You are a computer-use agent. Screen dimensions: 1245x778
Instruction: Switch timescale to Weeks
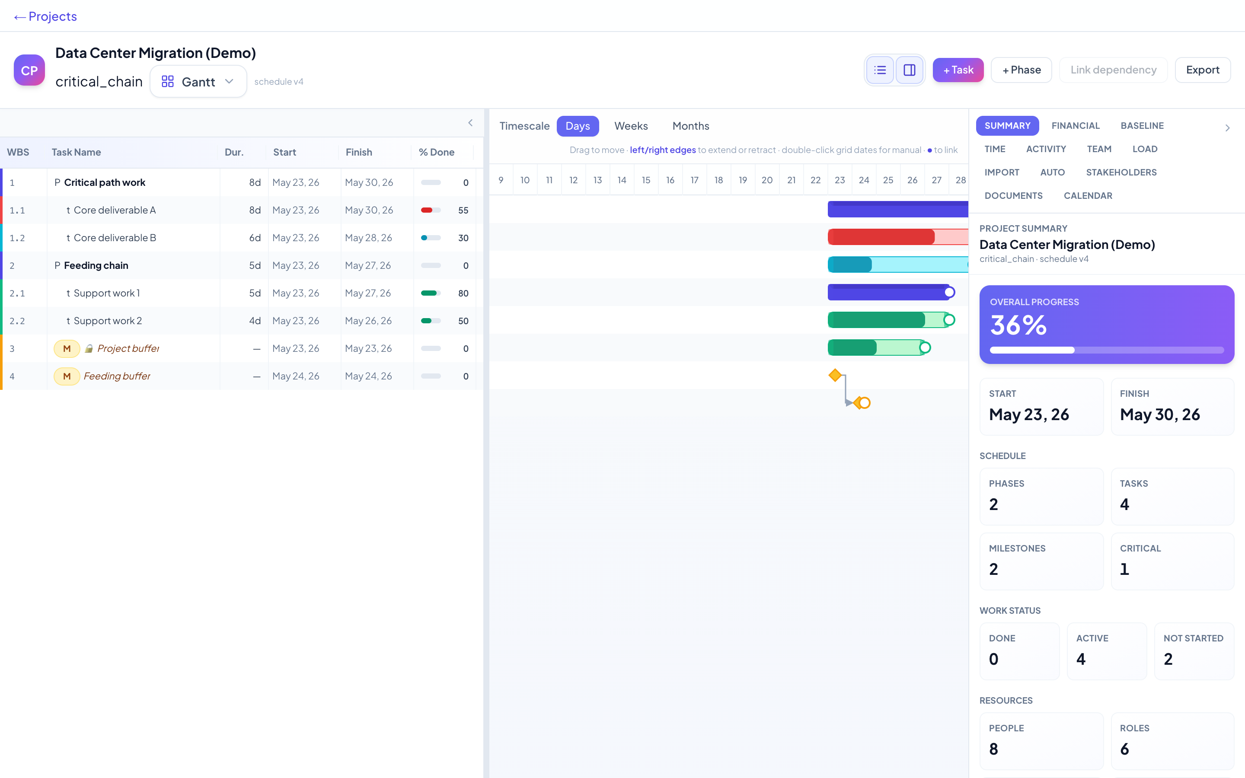tap(631, 126)
